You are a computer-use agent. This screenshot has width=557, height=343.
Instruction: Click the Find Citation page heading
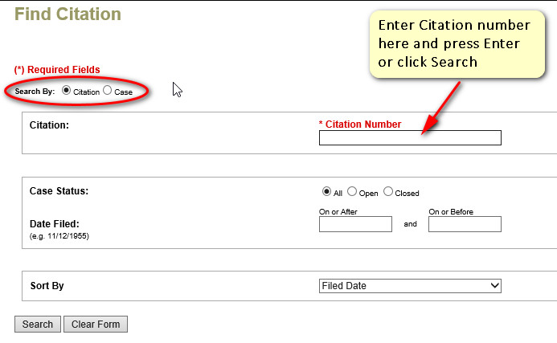point(68,14)
